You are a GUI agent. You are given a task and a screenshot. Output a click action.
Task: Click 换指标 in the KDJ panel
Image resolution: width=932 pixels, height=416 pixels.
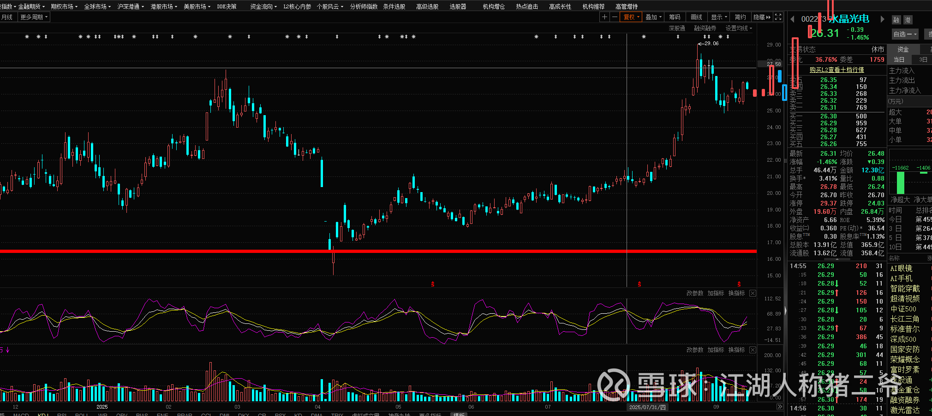point(736,293)
